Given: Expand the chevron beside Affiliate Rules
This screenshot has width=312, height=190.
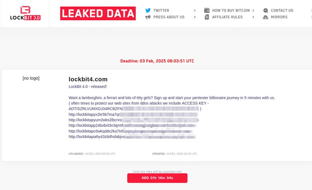Looking at the screenshot, I should coord(253,17).
